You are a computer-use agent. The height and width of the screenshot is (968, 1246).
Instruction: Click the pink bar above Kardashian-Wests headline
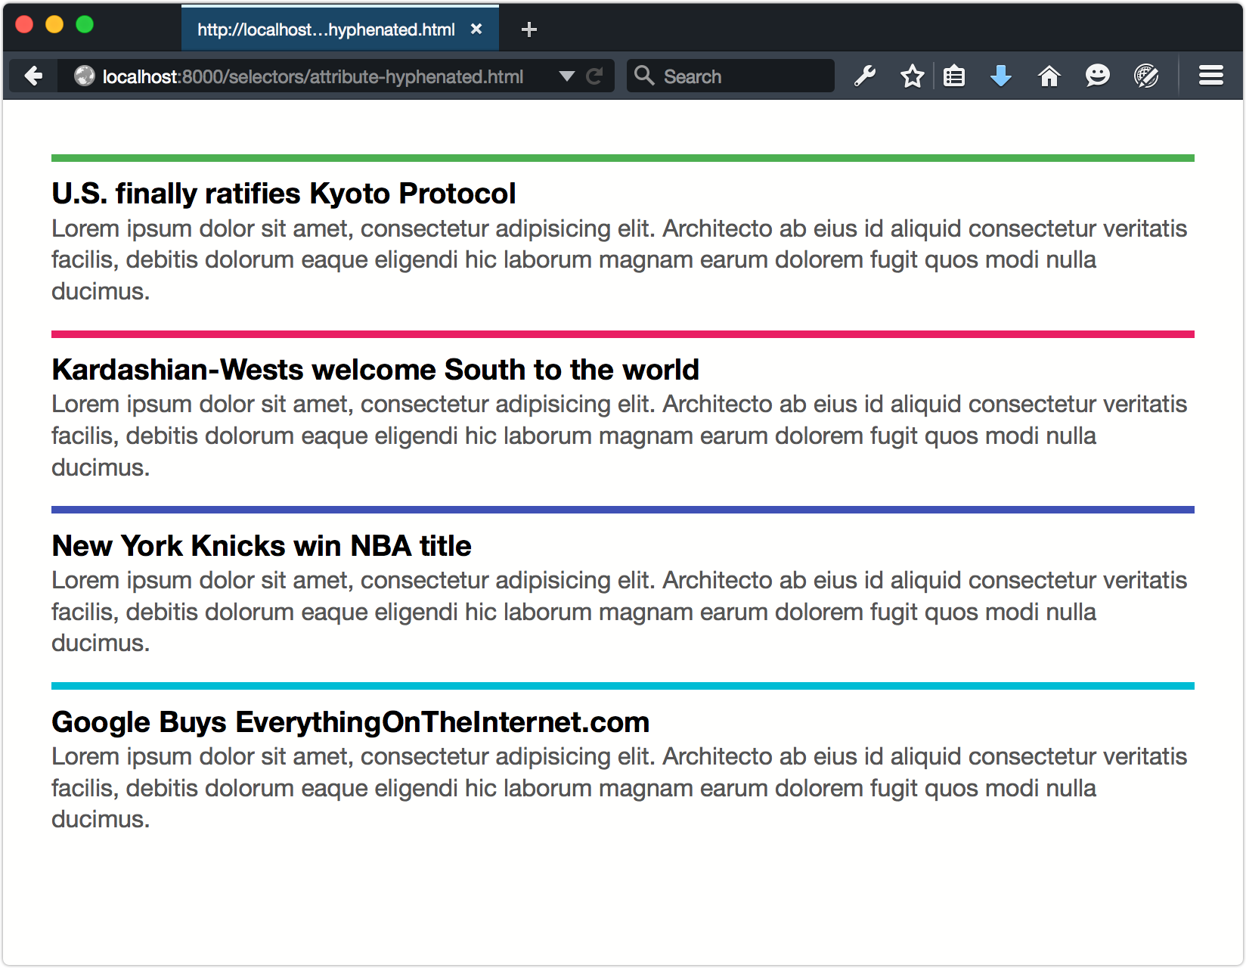[622, 334]
